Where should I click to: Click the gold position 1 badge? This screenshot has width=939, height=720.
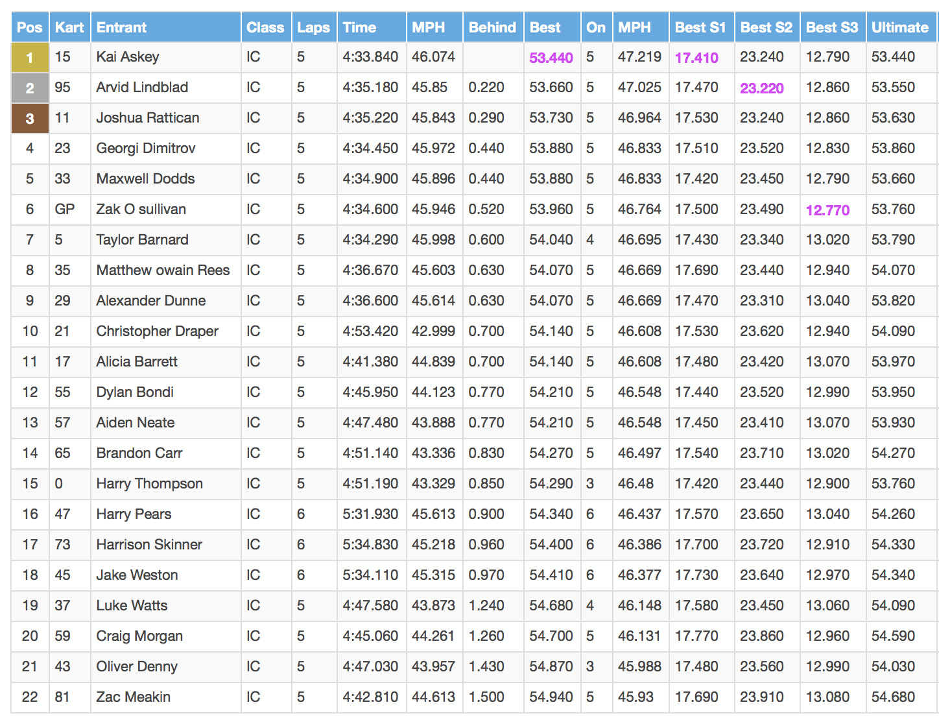coord(30,58)
